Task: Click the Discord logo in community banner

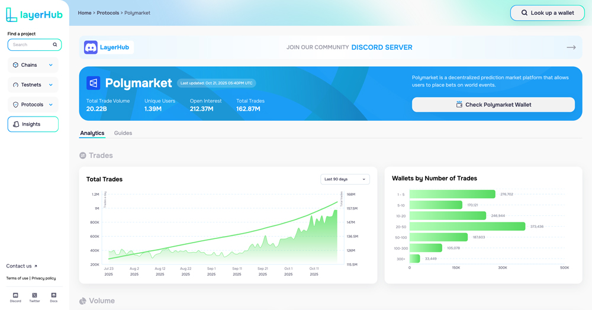Action: click(91, 47)
